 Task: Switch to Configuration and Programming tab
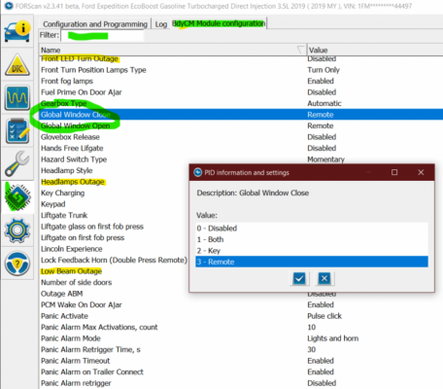(95, 24)
